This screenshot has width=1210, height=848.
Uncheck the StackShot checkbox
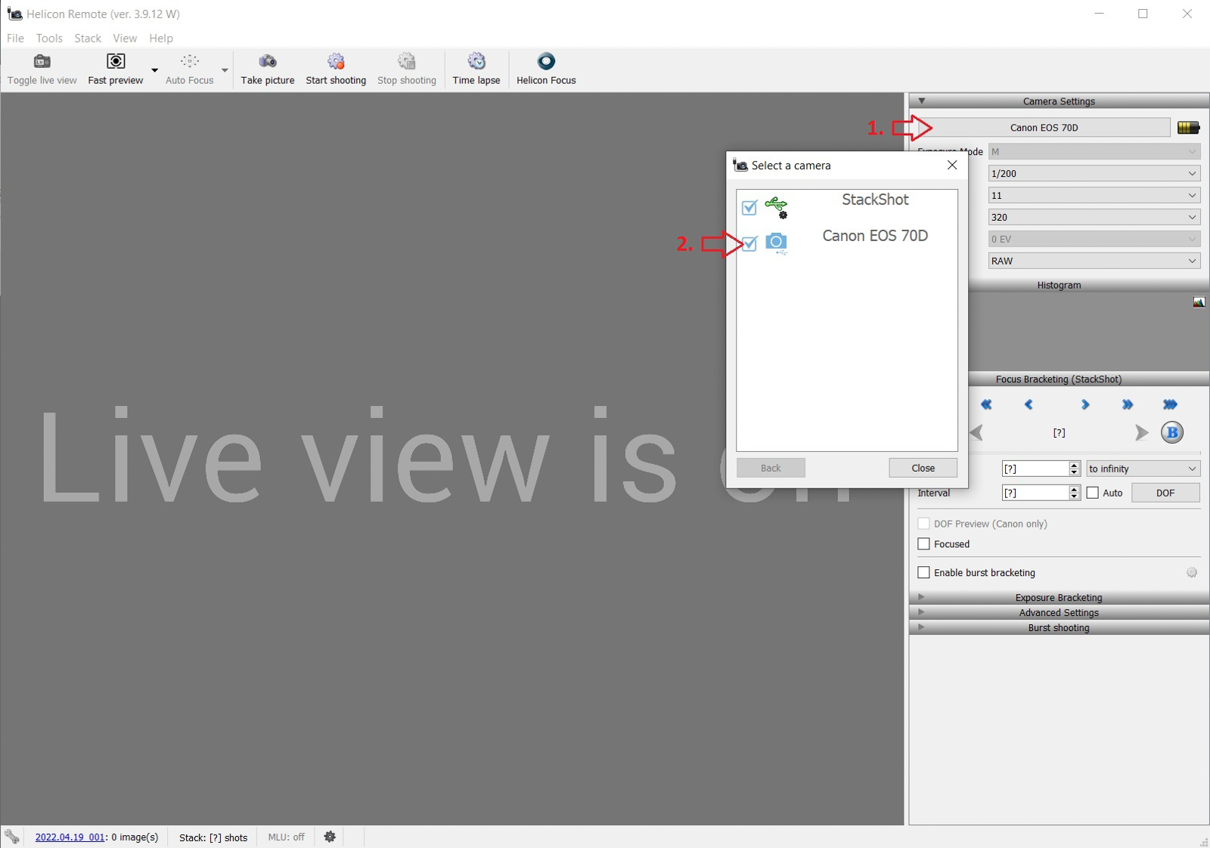(749, 207)
